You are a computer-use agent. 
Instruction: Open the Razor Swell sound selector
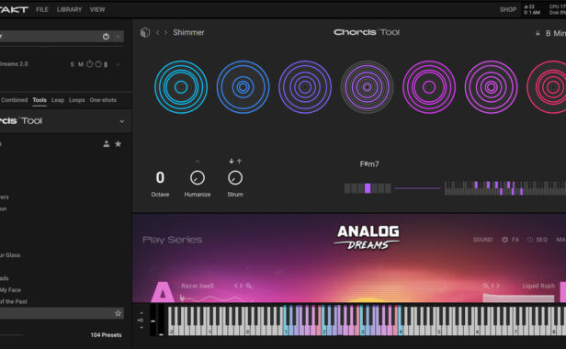pyautogui.click(x=197, y=286)
